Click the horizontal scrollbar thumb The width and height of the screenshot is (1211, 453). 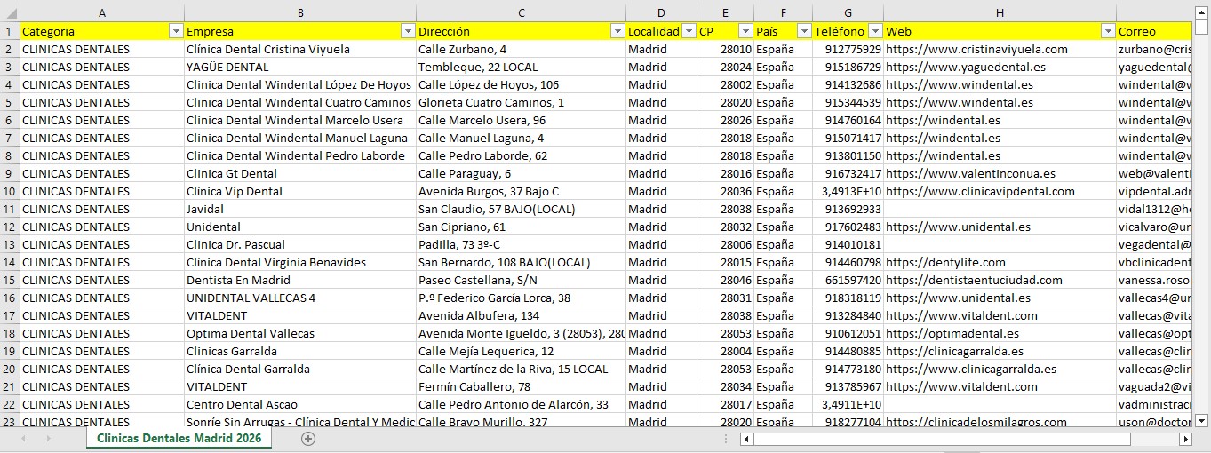click(x=942, y=439)
